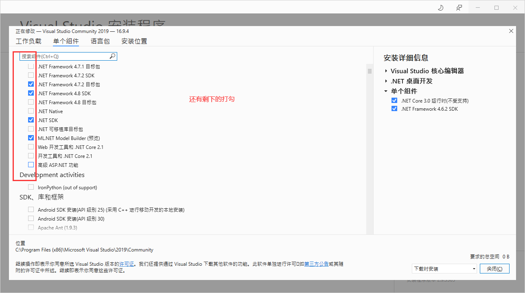
Task: Uncheck ML.NET Model Builder (预览)
Action: pyautogui.click(x=31, y=138)
